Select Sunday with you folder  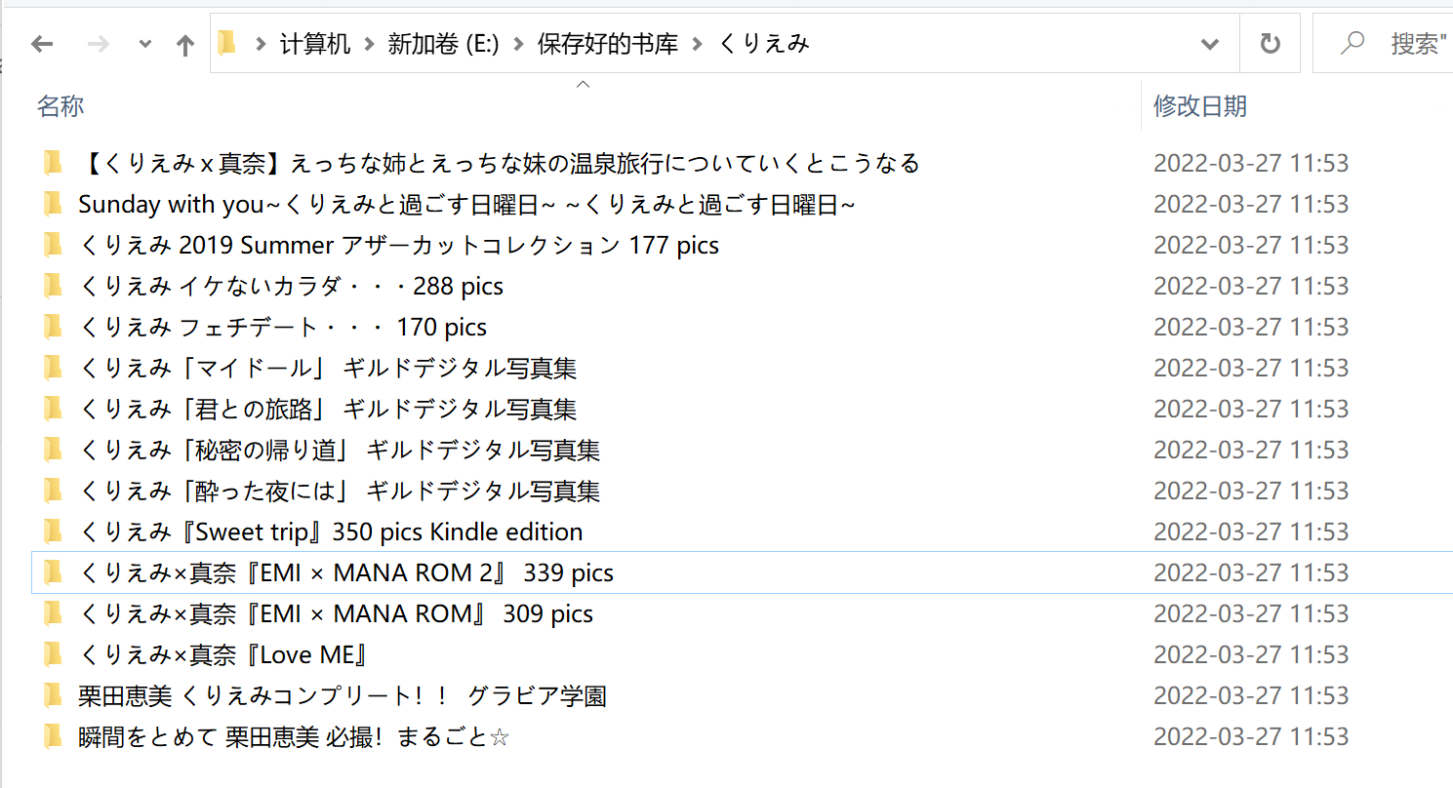pos(466,204)
